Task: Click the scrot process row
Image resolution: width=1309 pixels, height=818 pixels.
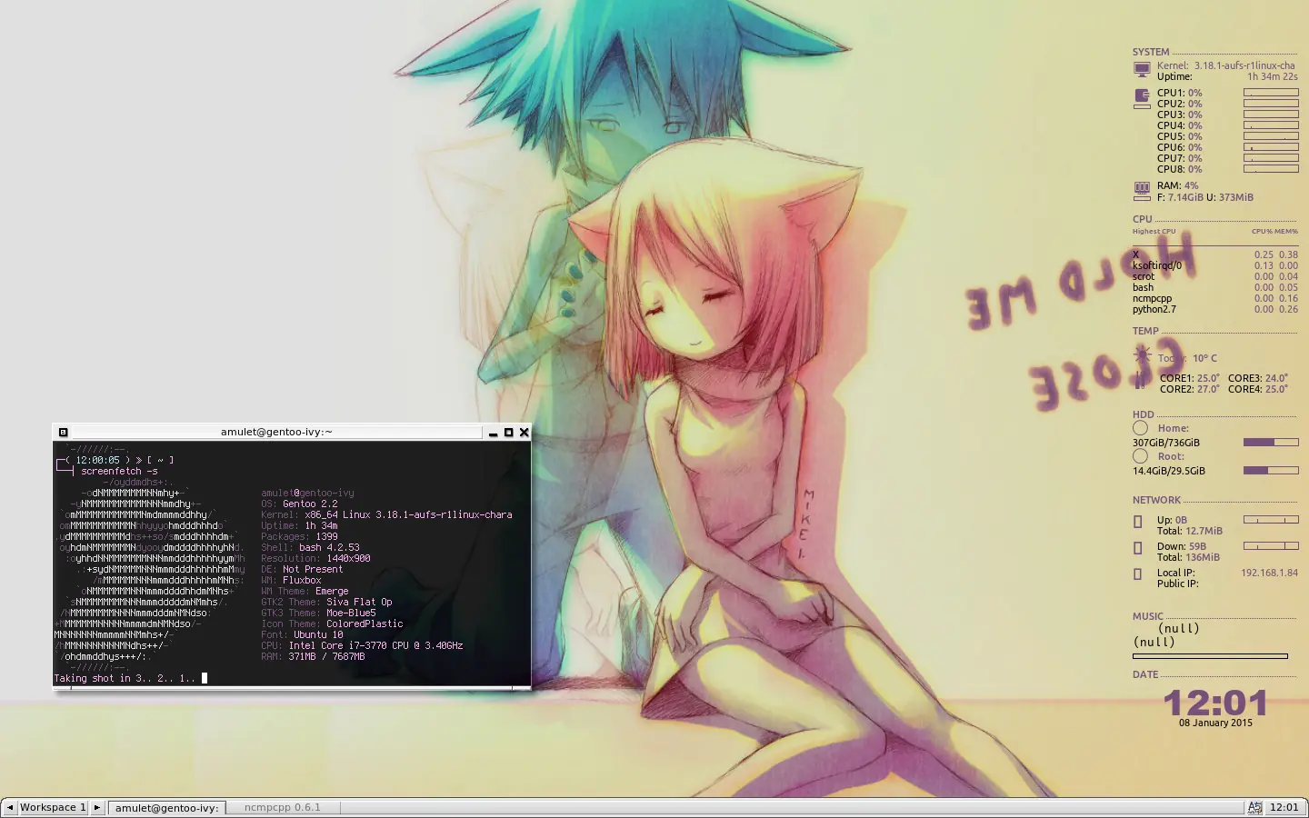Action: pos(1215,276)
